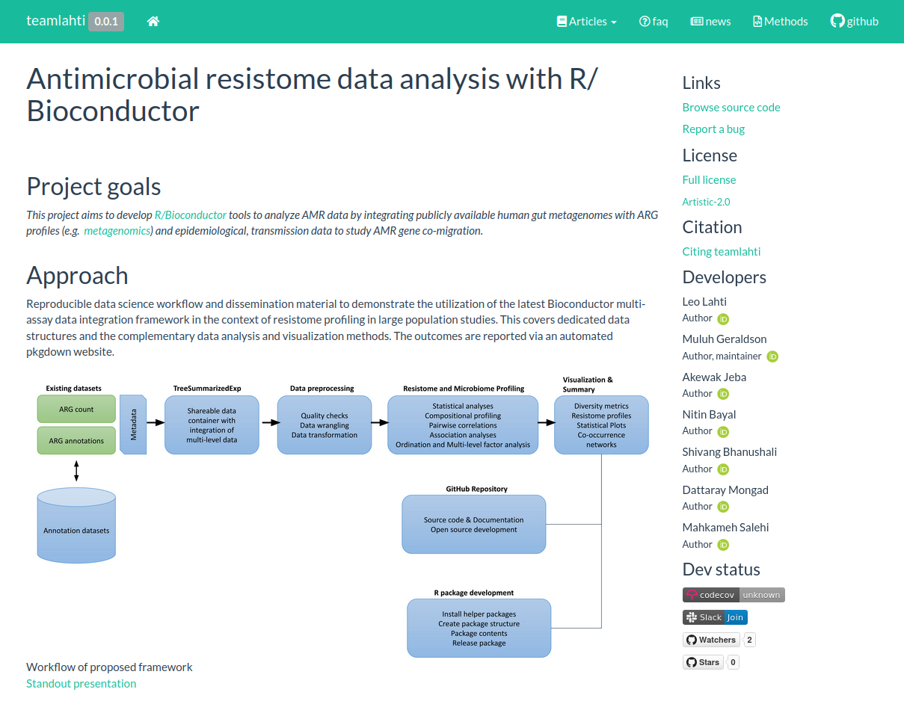Open the faq page

click(653, 22)
